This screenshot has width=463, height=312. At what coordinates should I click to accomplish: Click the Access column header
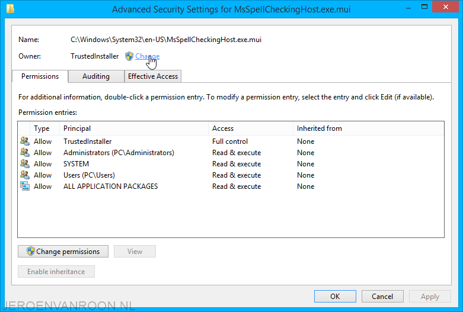pos(251,128)
